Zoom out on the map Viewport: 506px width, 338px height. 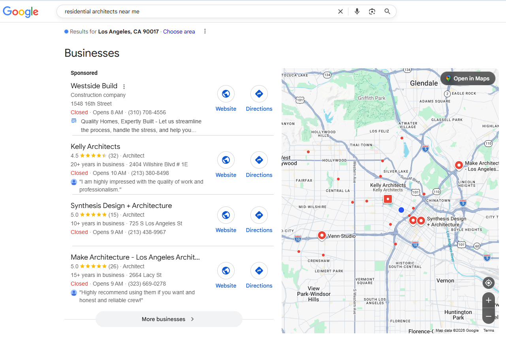point(489,316)
